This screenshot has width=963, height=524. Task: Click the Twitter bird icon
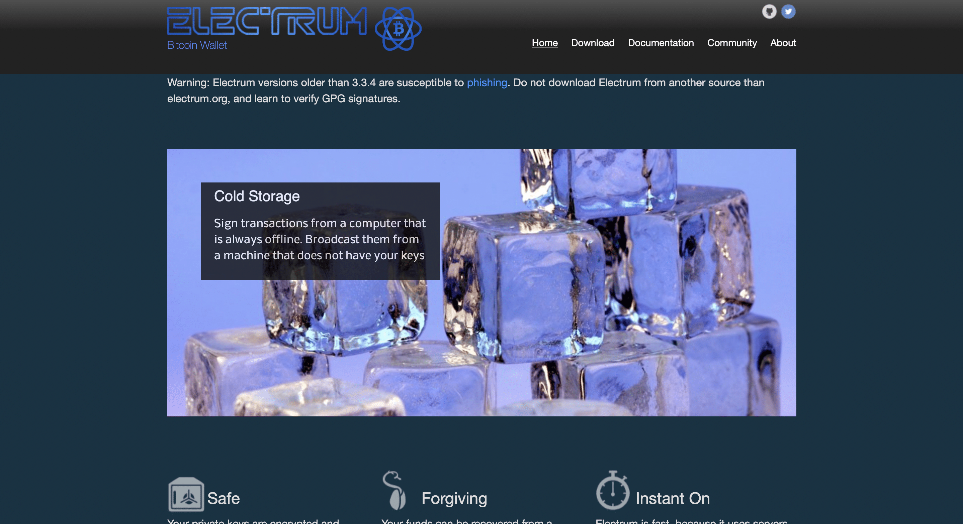click(x=788, y=10)
